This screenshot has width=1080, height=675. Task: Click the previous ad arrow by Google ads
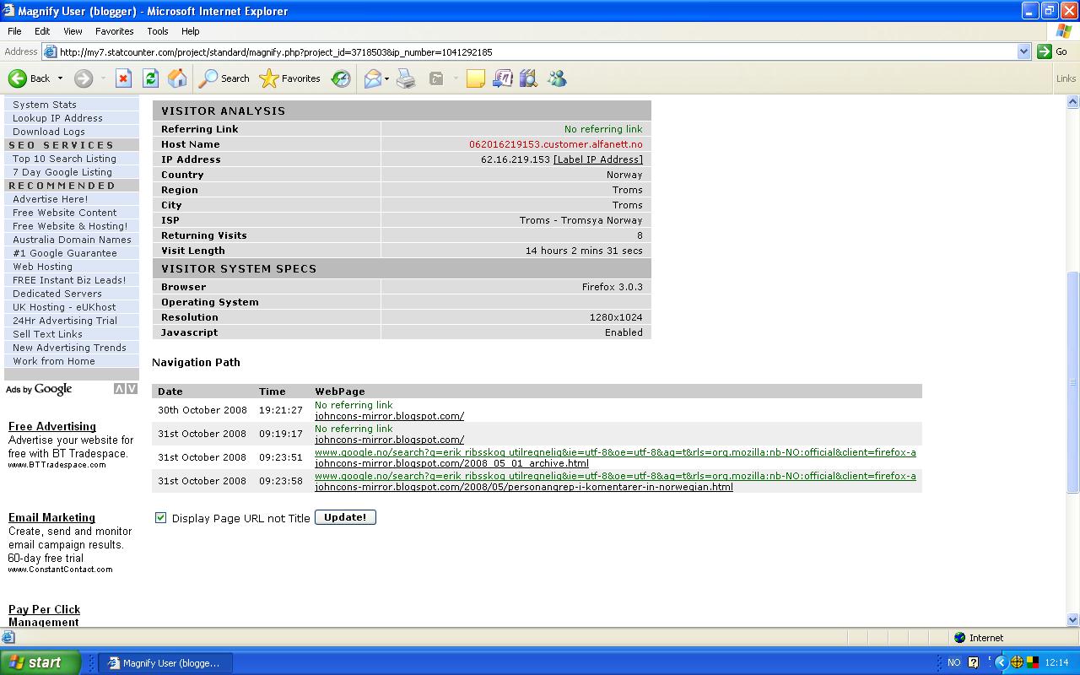(x=120, y=389)
